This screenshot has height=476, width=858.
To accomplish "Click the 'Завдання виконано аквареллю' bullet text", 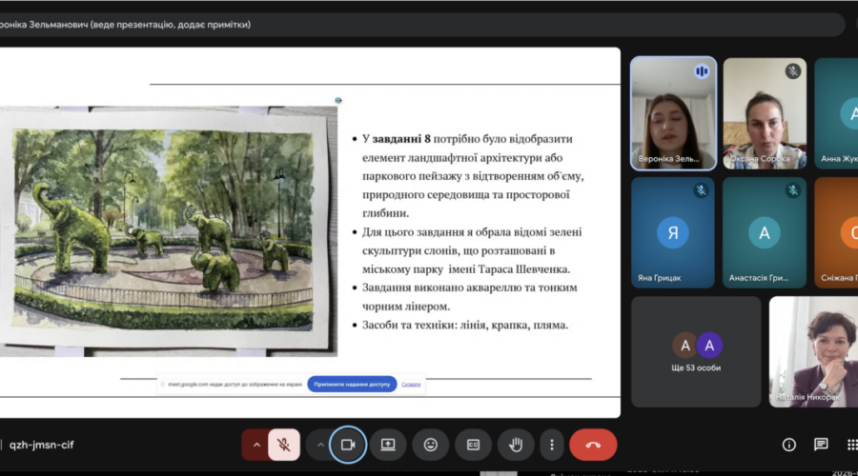I will (469, 297).
